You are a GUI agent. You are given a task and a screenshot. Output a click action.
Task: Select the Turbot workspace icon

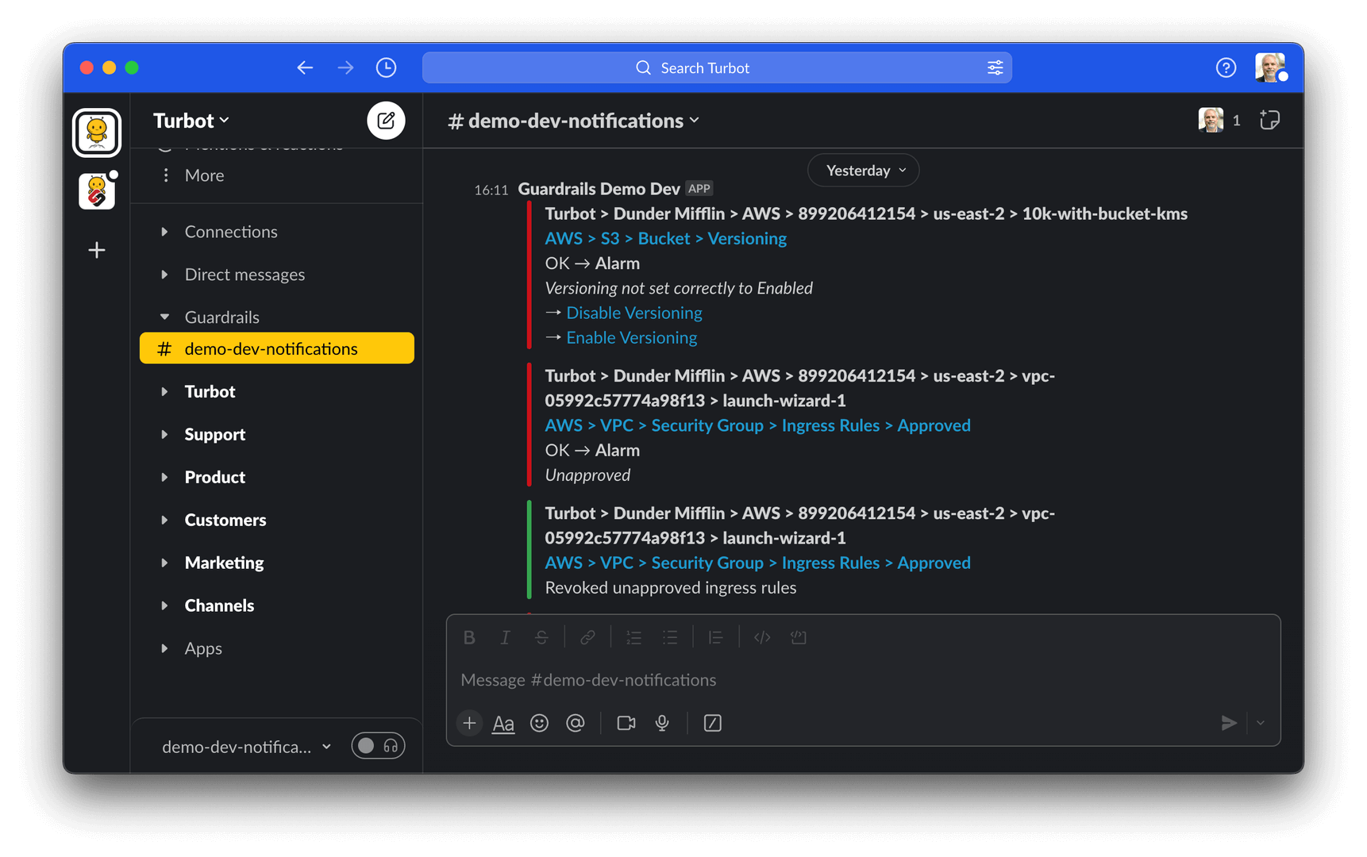tap(97, 133)
